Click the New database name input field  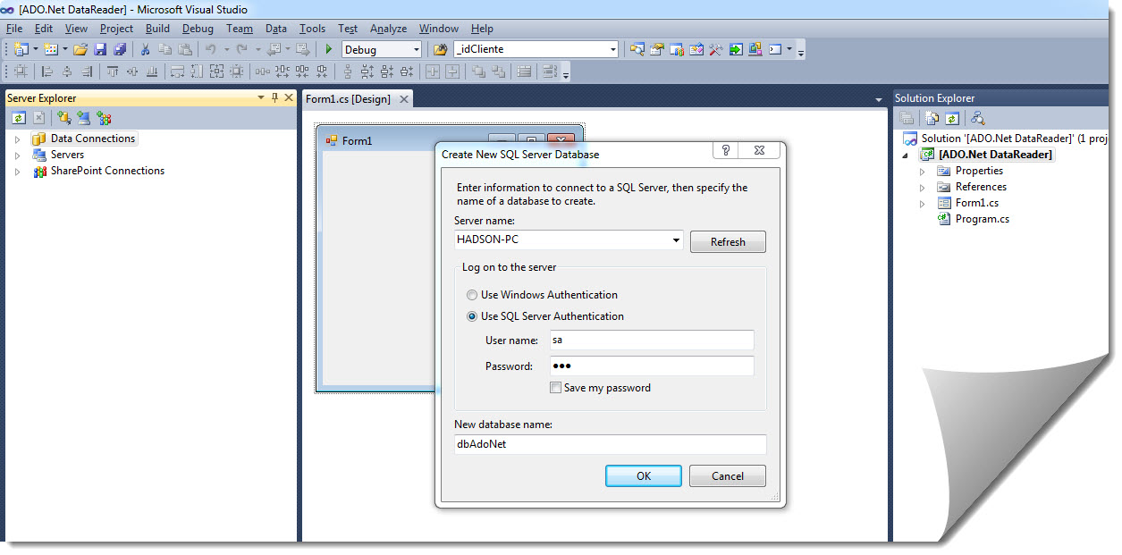point(610,444)
